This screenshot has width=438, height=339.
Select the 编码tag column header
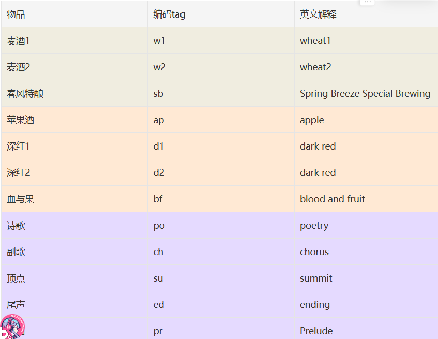tap(169, 14)
